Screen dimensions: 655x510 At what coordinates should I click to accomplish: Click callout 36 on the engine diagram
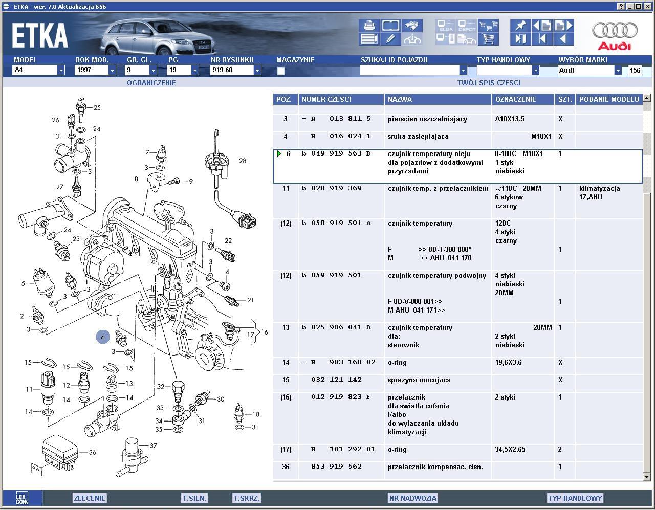point(92,452)
